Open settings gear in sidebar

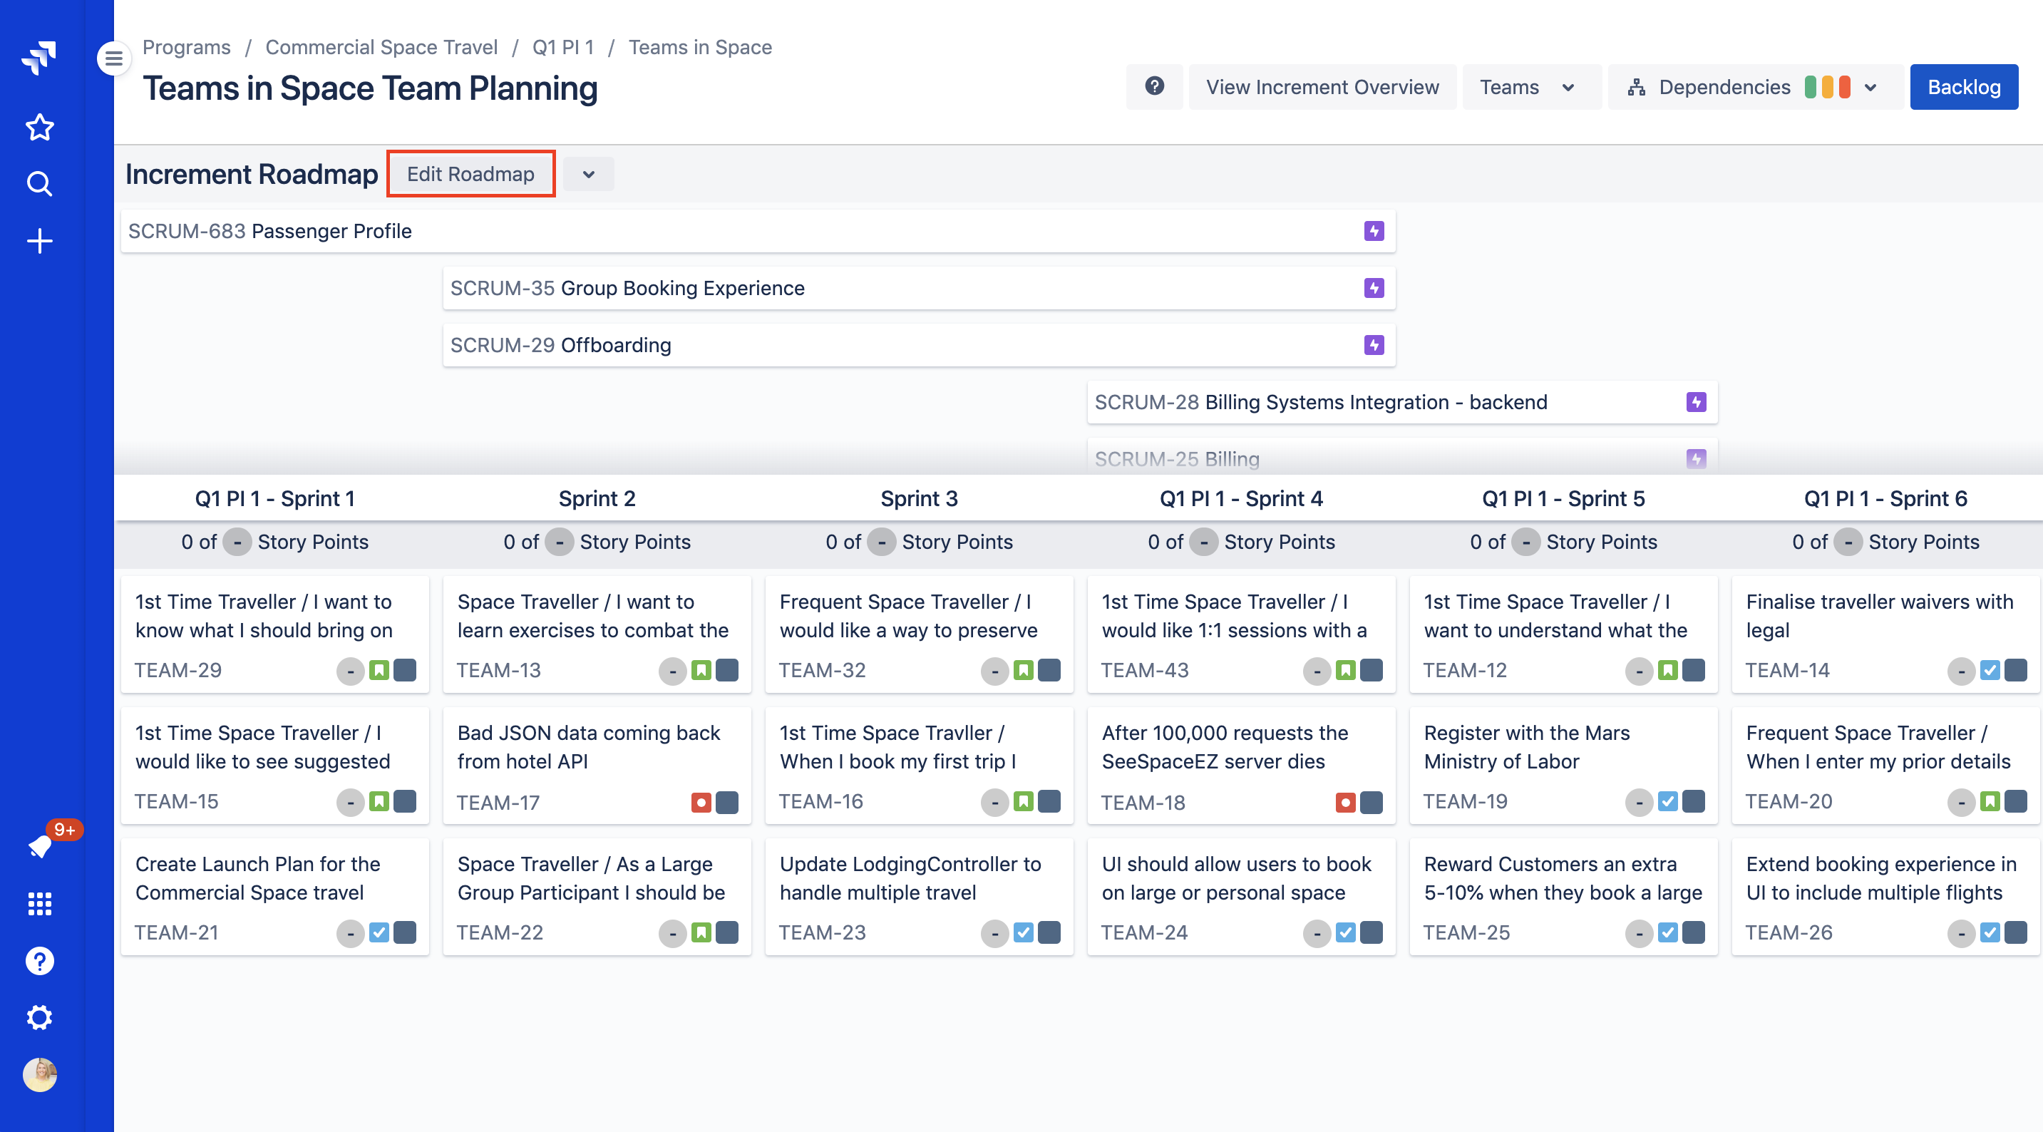pyautogui.click(x=39, y=1018)
